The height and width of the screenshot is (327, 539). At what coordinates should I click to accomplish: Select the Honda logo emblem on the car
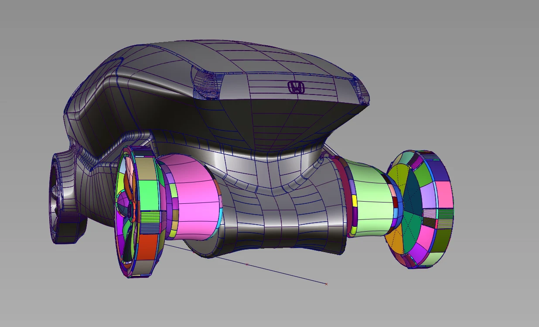pyautogui.click(x=296, y=87)
